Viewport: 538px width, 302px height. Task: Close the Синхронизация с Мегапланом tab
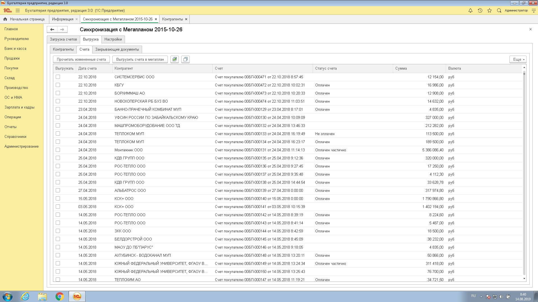click(156, 19)
